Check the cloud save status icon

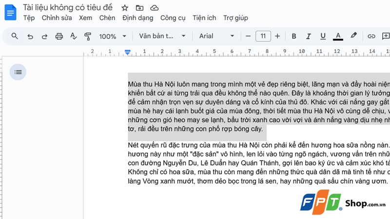click(x=155, y=8)
